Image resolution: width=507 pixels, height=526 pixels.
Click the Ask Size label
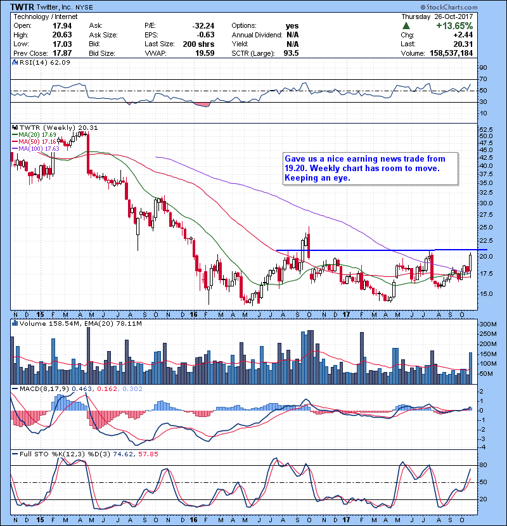click(103, 35)
